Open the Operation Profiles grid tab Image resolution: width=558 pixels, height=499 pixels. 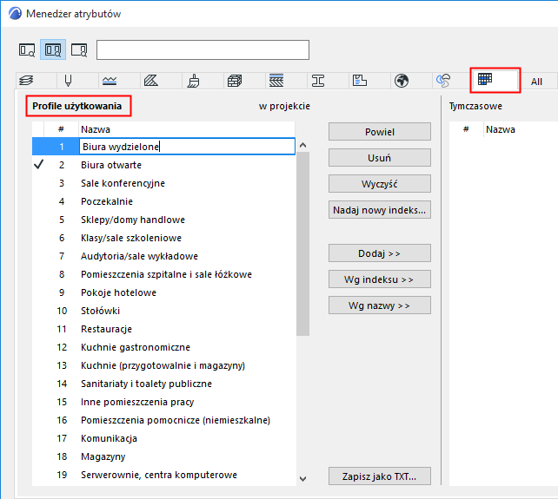[495, 80]
